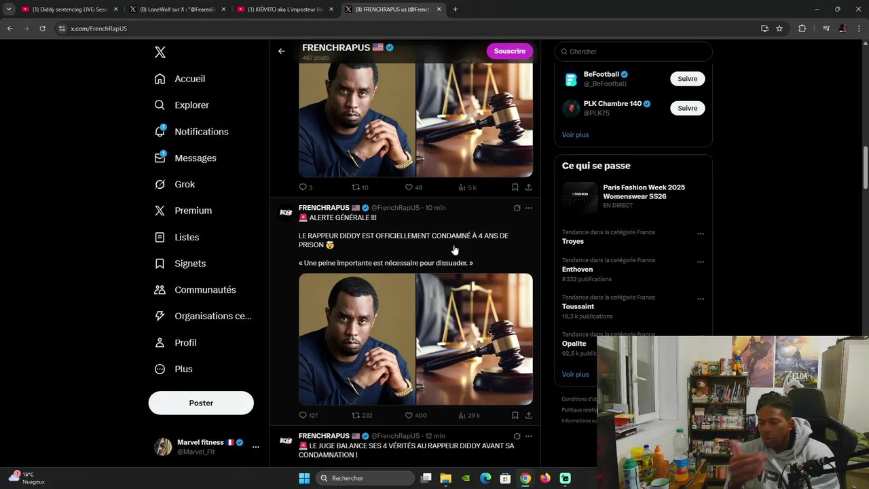Open Messages in sidebar

[185, 158]
